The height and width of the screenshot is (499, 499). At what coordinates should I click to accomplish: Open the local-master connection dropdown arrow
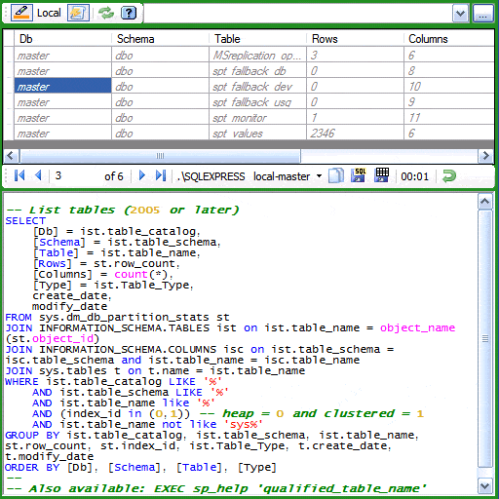[x=319, y=176]
